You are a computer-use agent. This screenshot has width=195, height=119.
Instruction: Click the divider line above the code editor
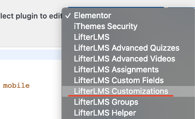click(x=31, y=47)
